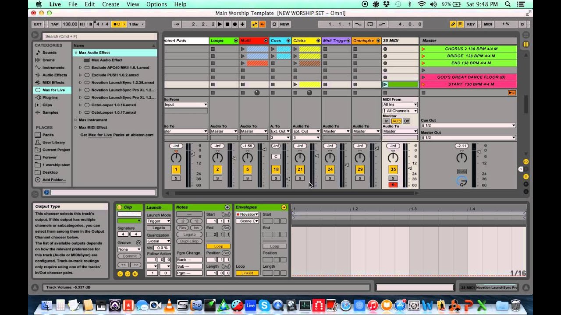Click the Search browser field
The height and width of the screenshot is (315, 561).
(x=100, y=36)
